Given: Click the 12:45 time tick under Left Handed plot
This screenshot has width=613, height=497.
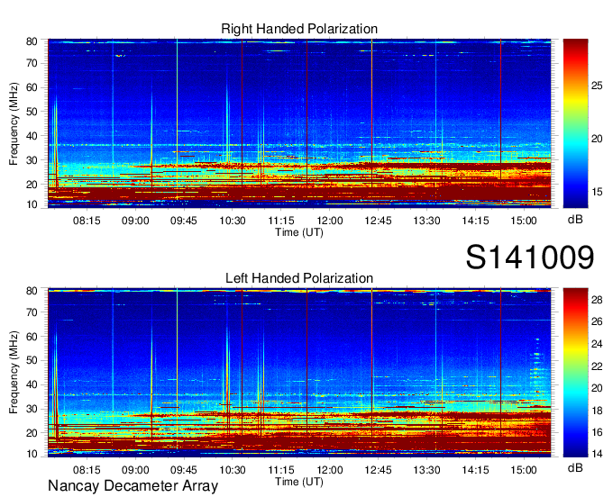Looking at the screenshot, I should [378, 470].
